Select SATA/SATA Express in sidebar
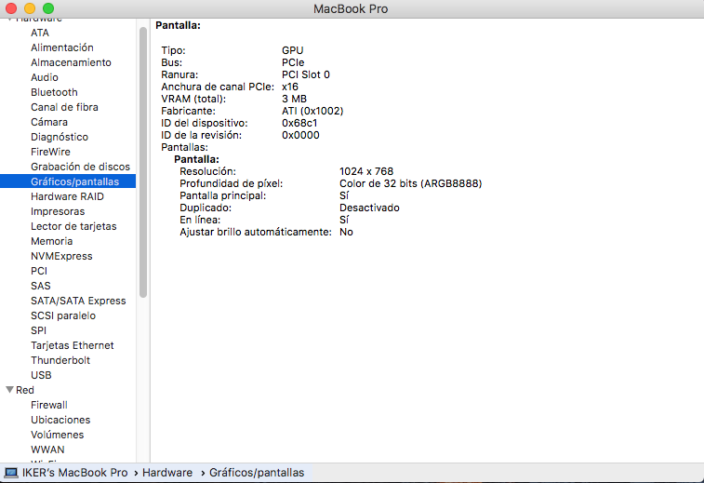704x483 pixels. (78, 301)
